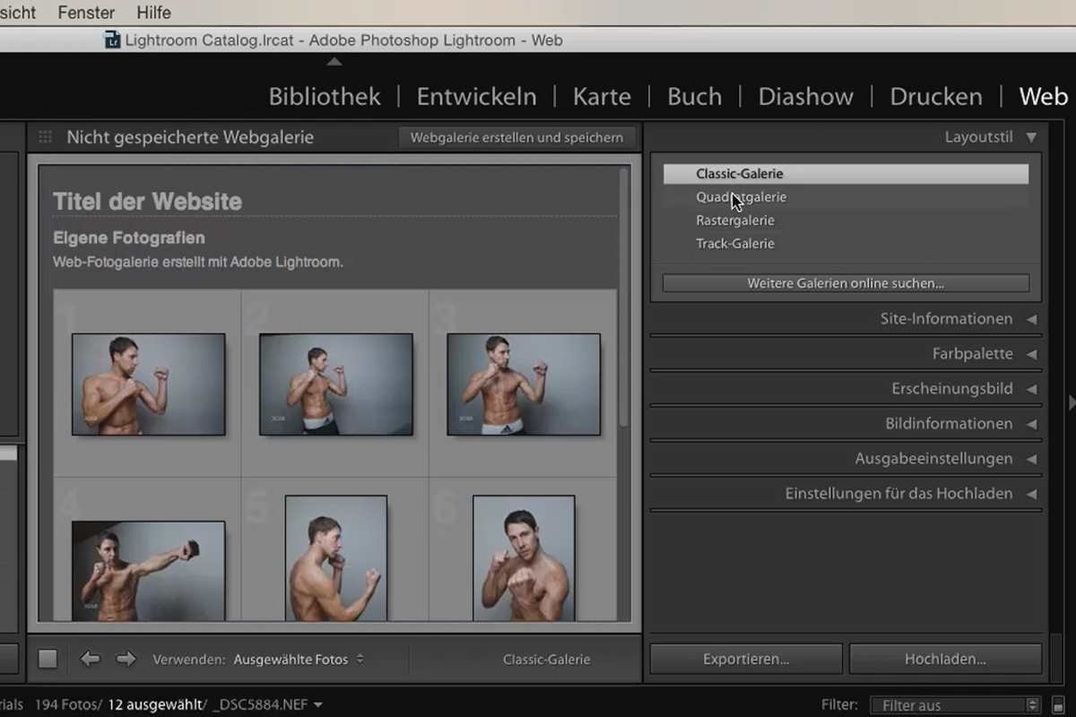Go to next photo with right arrow

[126, 659]
